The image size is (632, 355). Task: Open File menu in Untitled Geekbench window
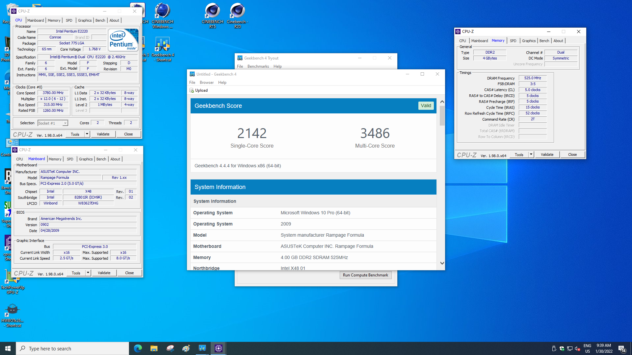(192, 83)
